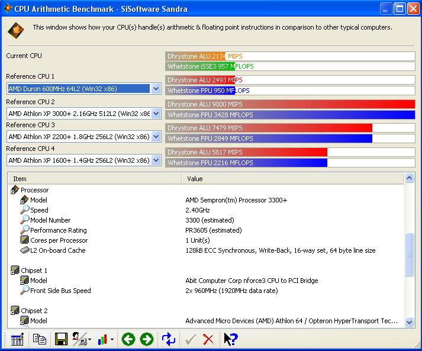Copy results with the clipboard pages icon
The width and height of the screenshot is (422, 351).
pyautogui.click(x=39, y=339)
